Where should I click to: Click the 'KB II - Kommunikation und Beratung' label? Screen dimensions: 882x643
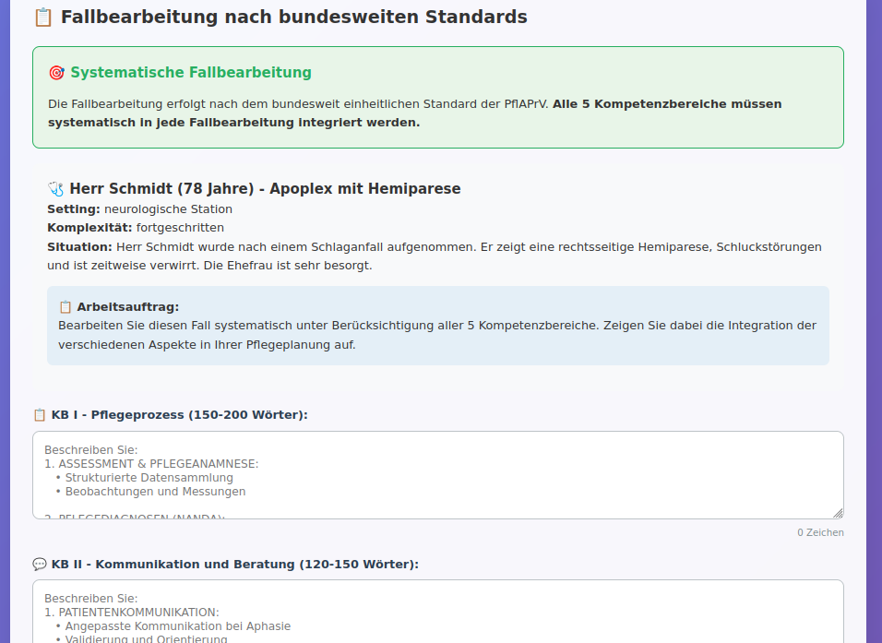click(234, 564)
